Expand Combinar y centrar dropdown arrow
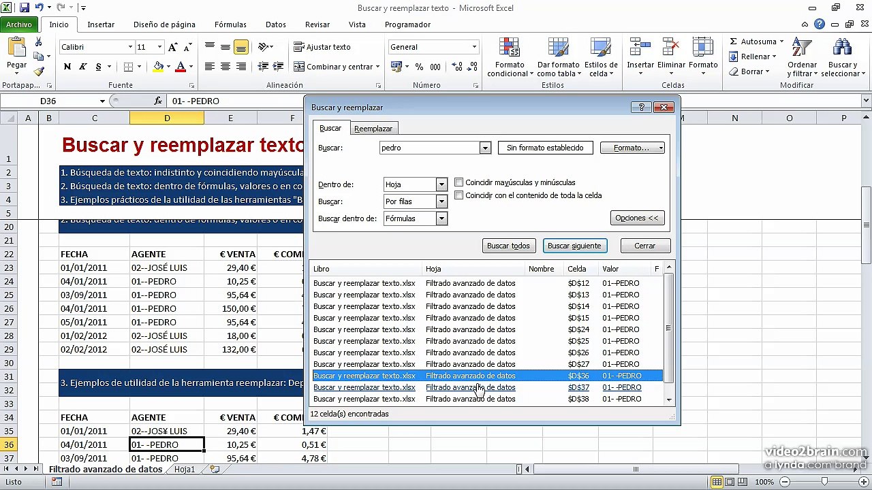 pyautogui.click(x=378, y=67)
